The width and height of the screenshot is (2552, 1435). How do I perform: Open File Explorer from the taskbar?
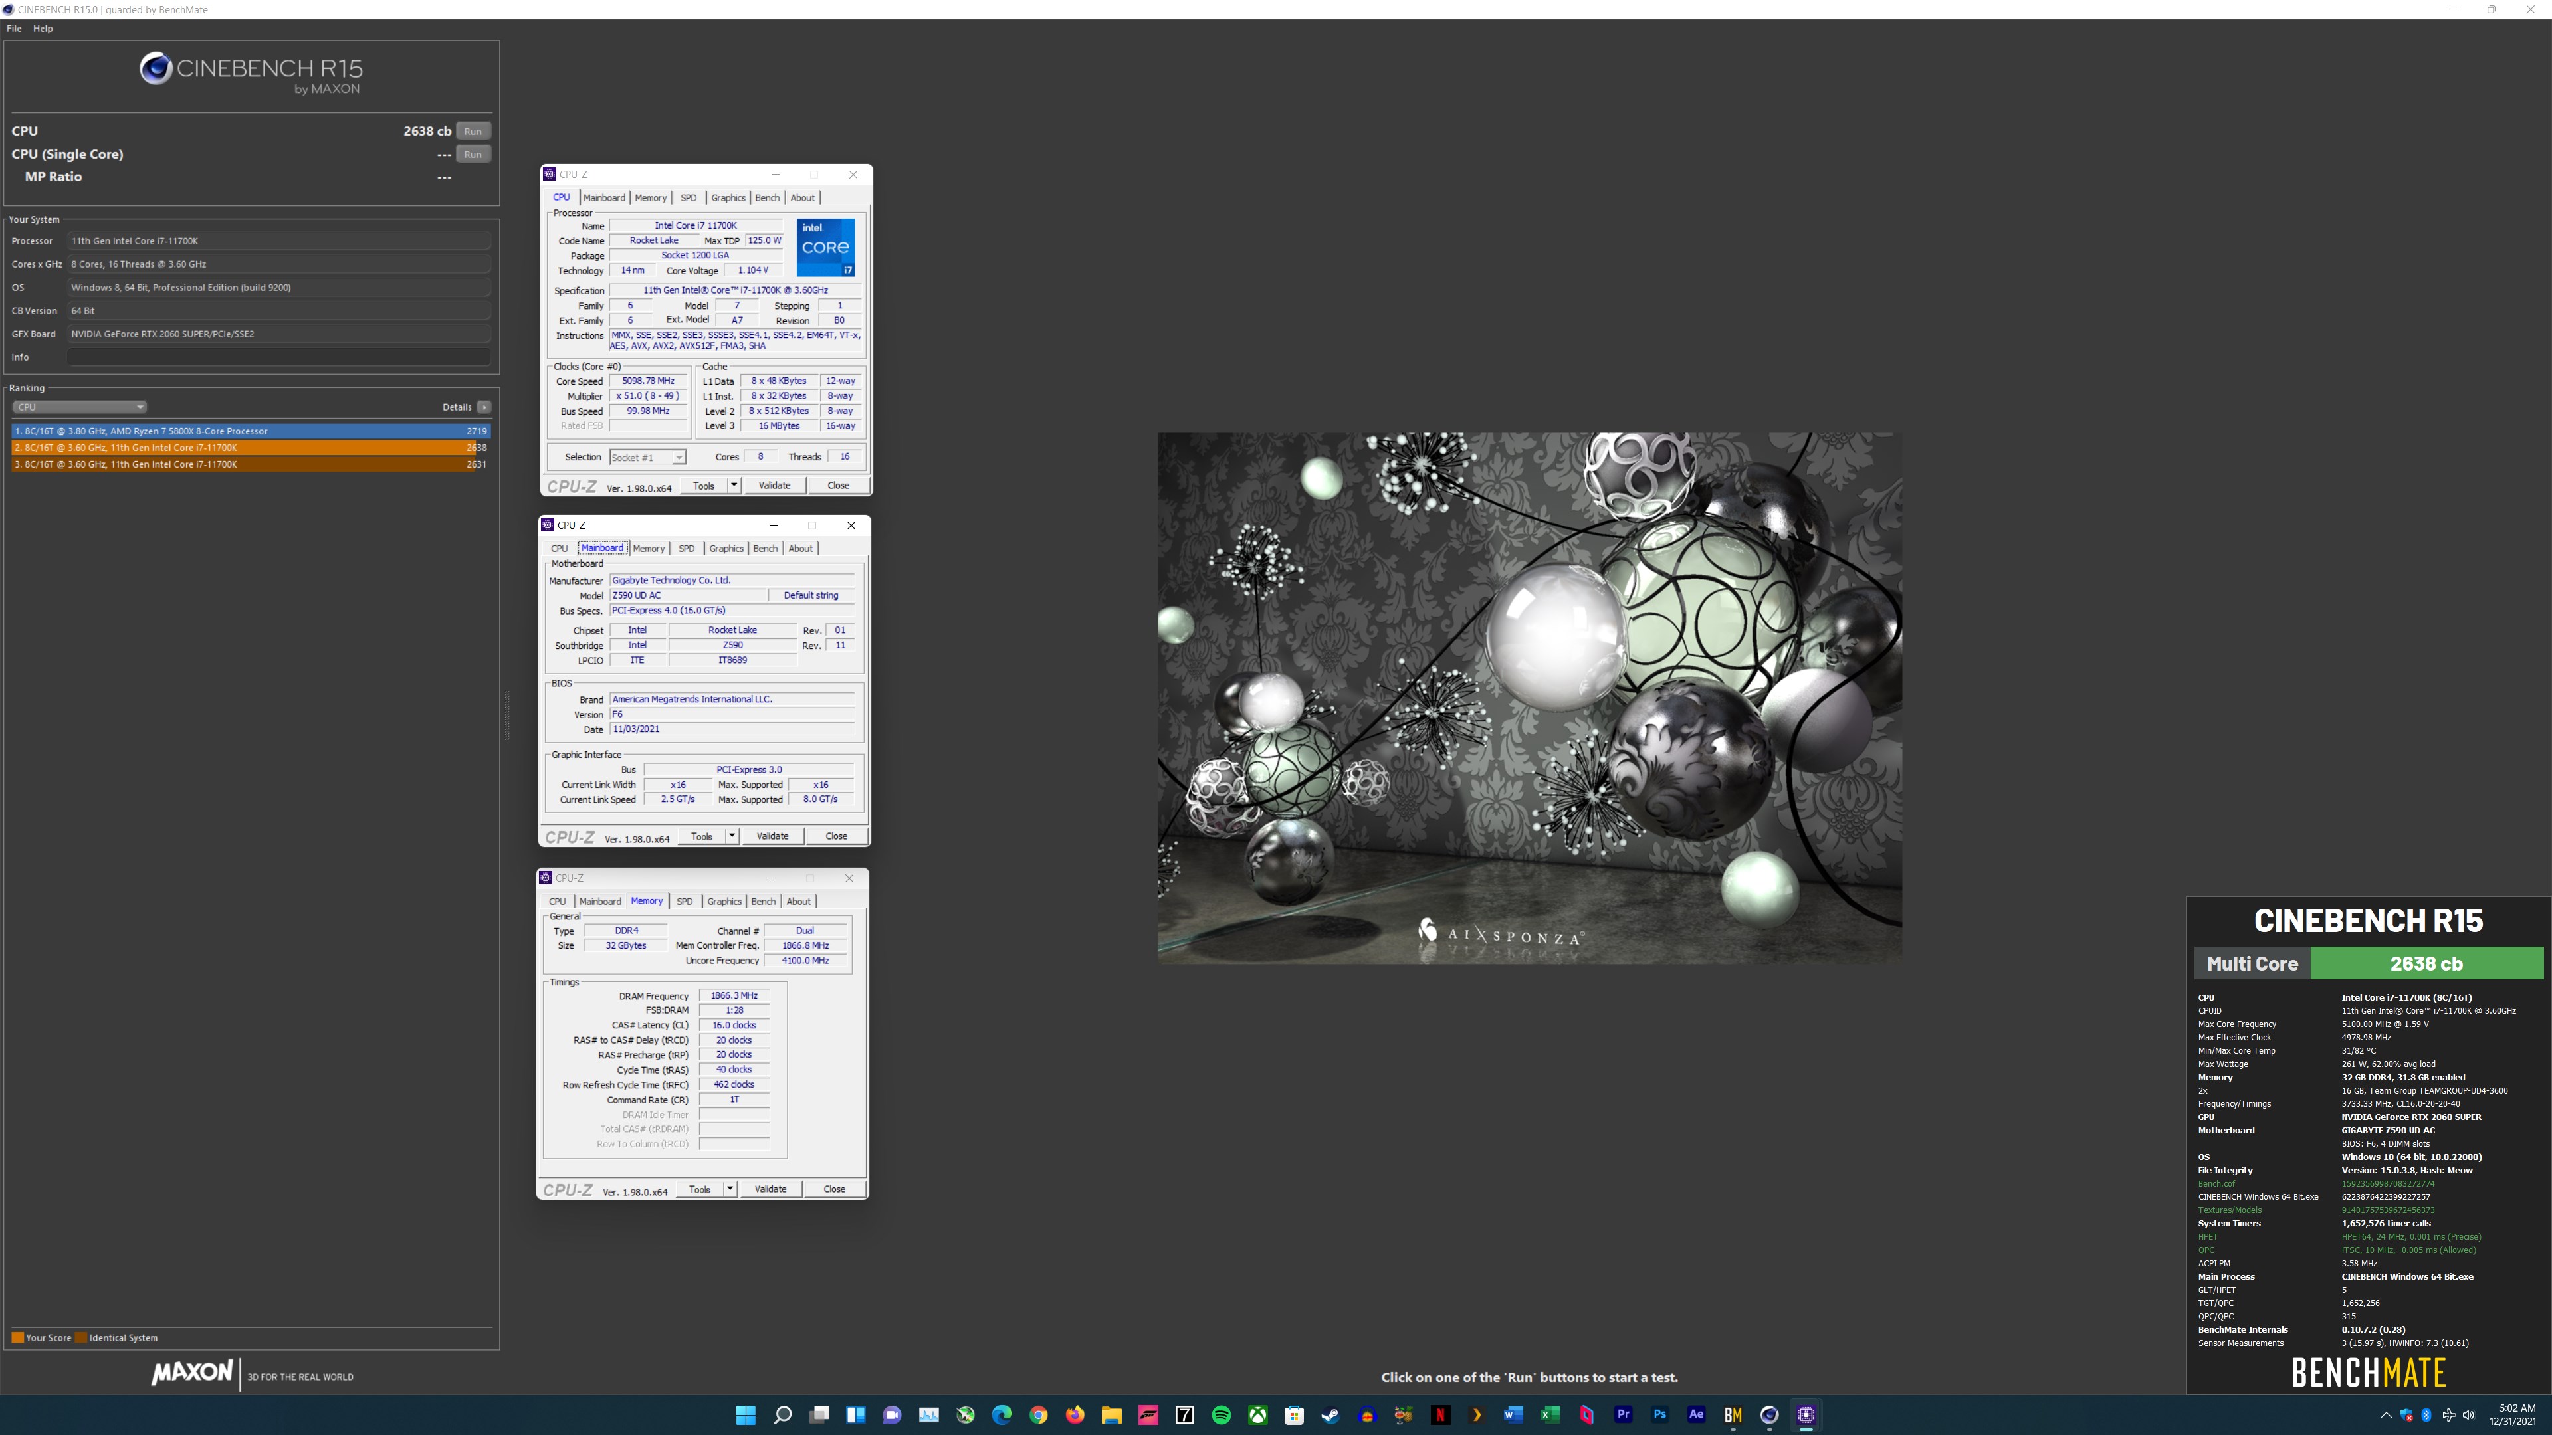coord(1112,1414)
